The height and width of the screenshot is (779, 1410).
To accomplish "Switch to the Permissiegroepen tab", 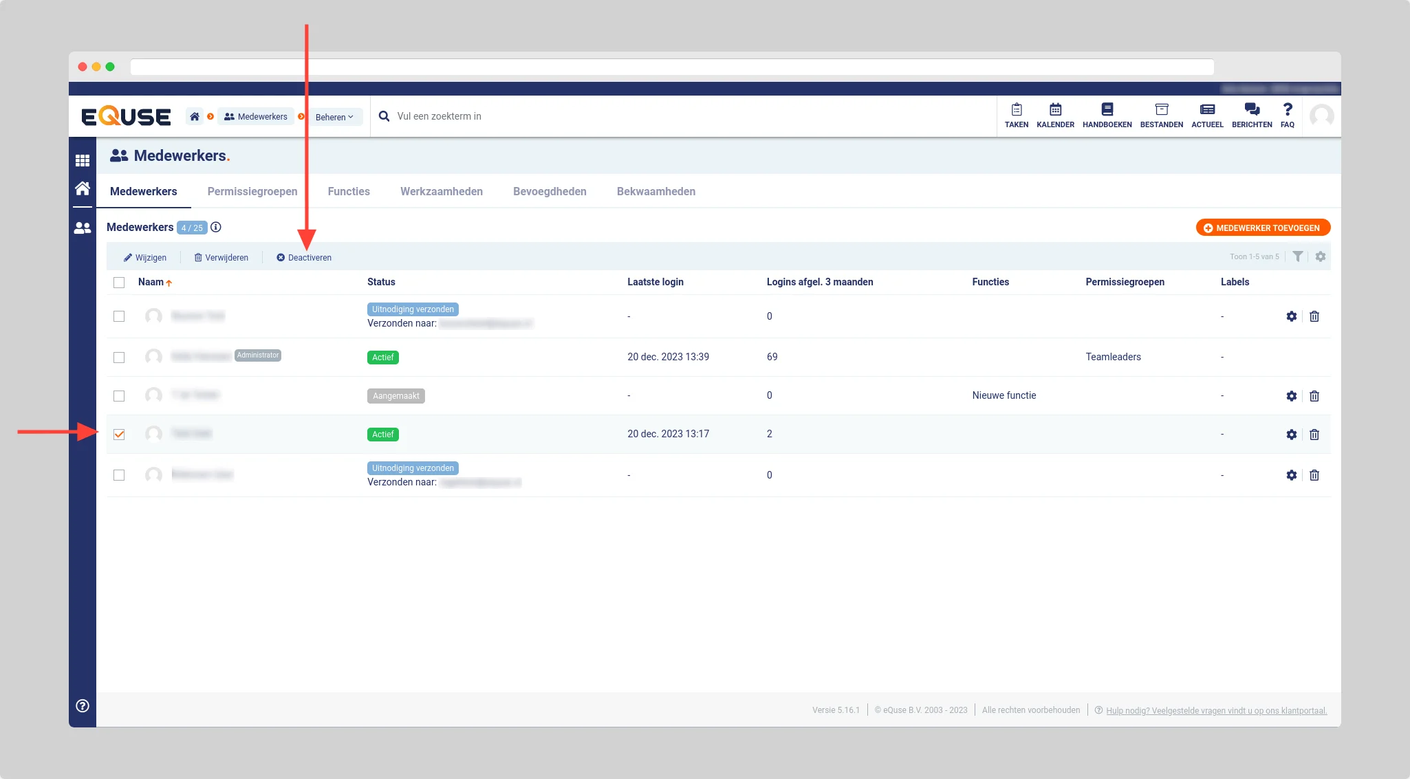I will (x=252, y=192).
